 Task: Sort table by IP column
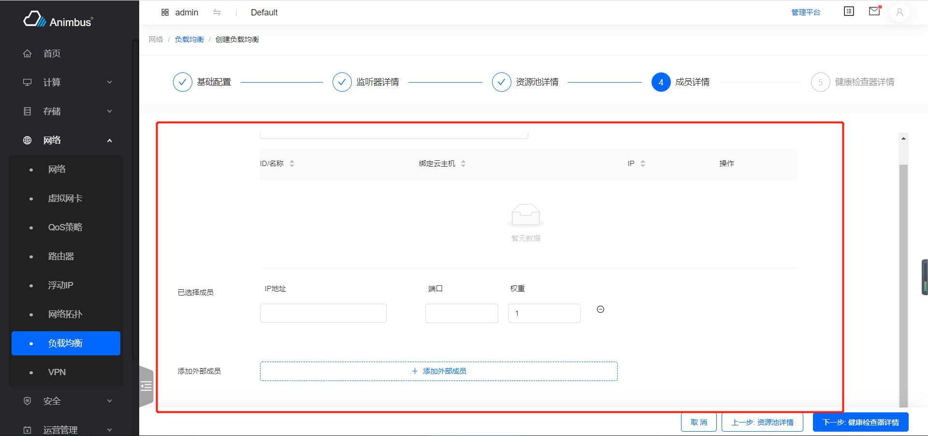pyautogui.click(x=642, y=164)
